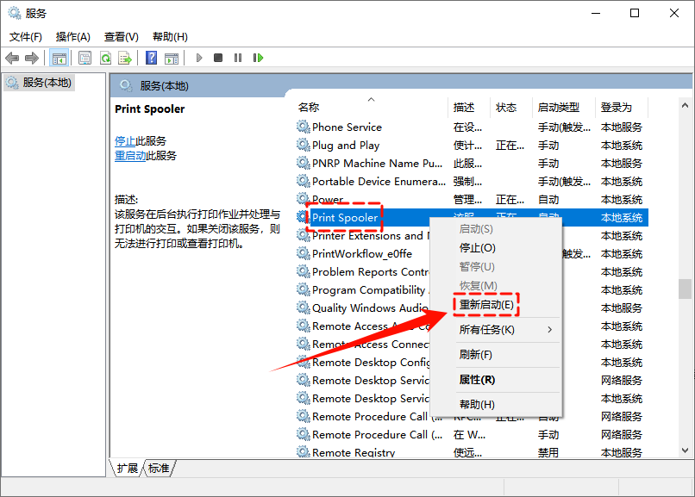Open the 文件(F) menu
Viewport: 695px width, 497px height.
pos(25,37)
